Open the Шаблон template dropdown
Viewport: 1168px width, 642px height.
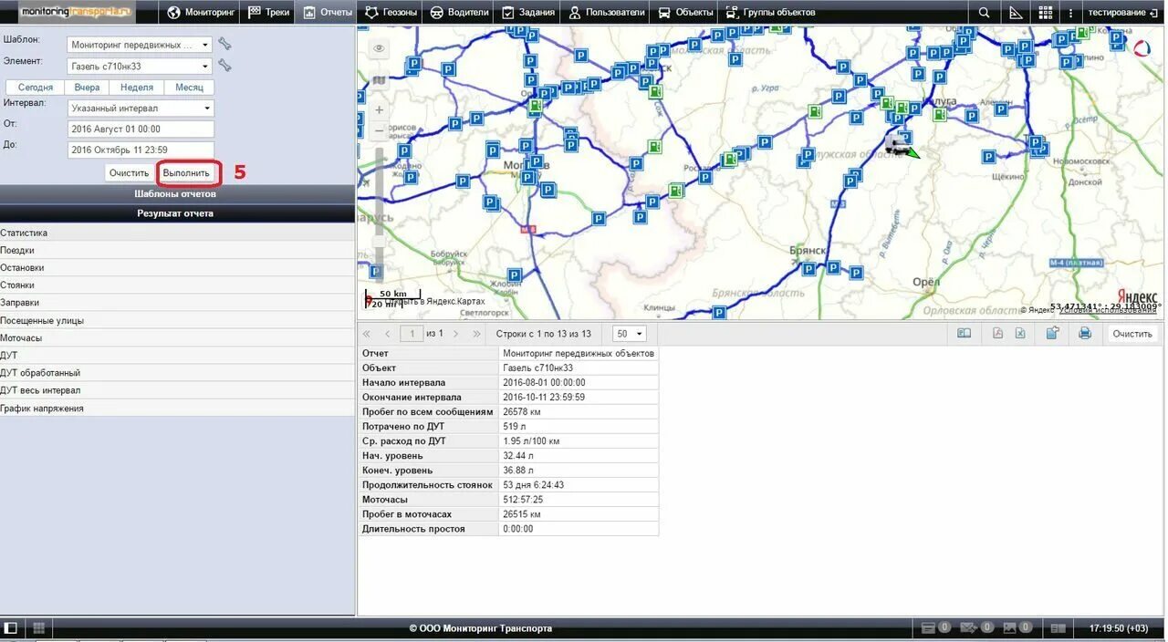click(x=140, y=45)
